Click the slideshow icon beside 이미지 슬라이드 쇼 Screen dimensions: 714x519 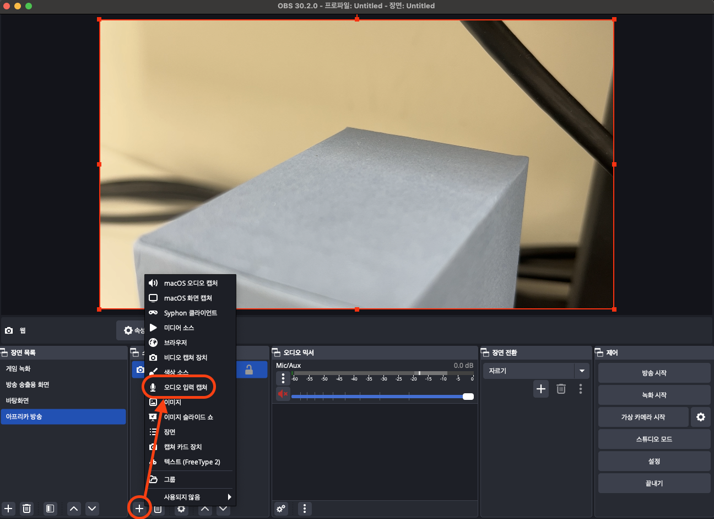[x=153, y=417]
